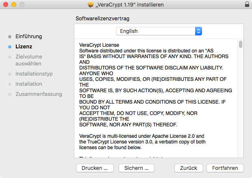Continue installation with Fortfahren
252x178 pixels.
click(225, 168)
